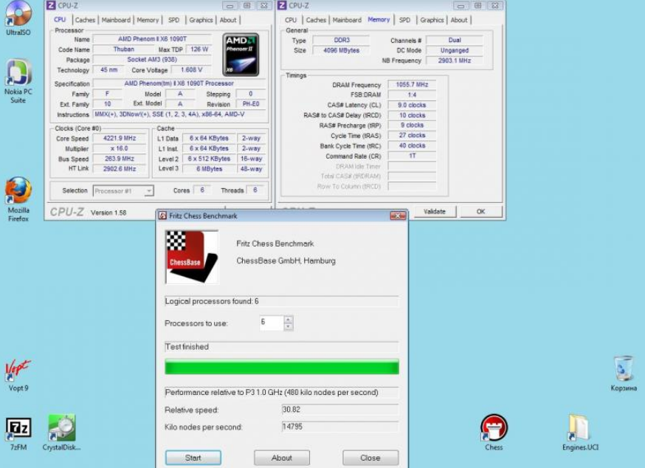Viewport: 645px width, 468px height.
Task: Open the About tab in left CPU-Z window
Action: pos(228,20)
